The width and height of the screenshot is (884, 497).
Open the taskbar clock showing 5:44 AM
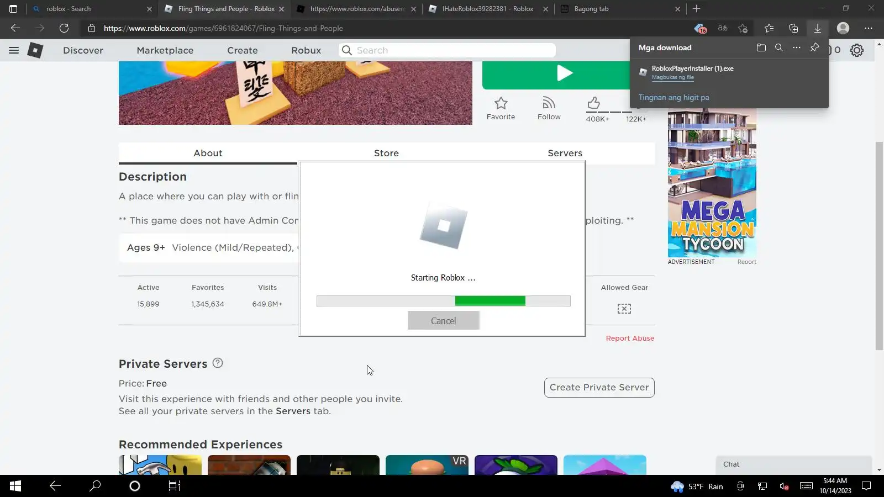[x=835, y=486]
